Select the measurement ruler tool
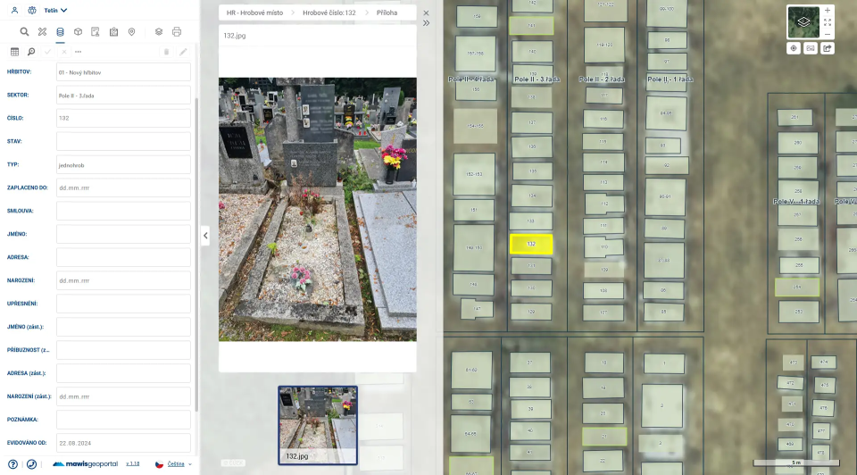The width and height of the screenshot is (857, 475). [42, 32]
